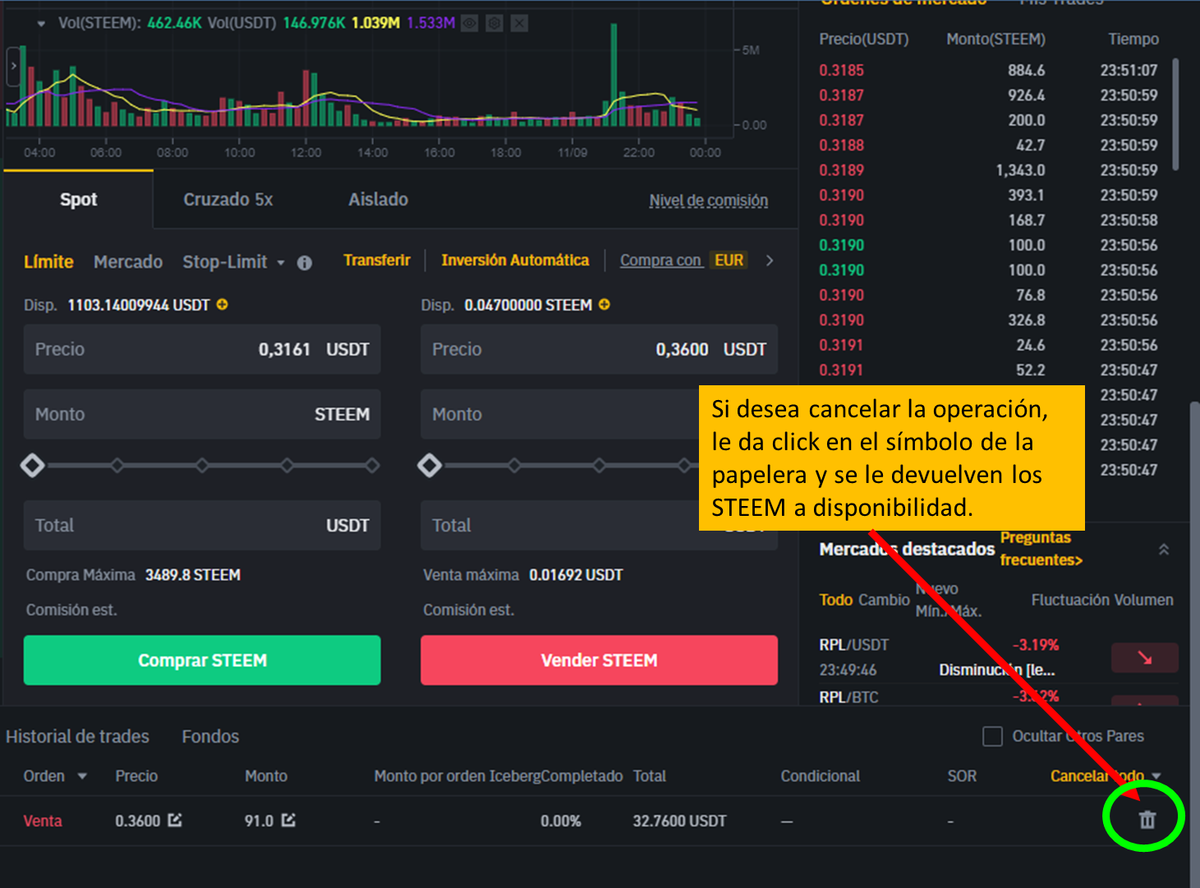Open the Historial de trades tab
Viewport: 1200px width, 888px height.
(x=78, y=736)
